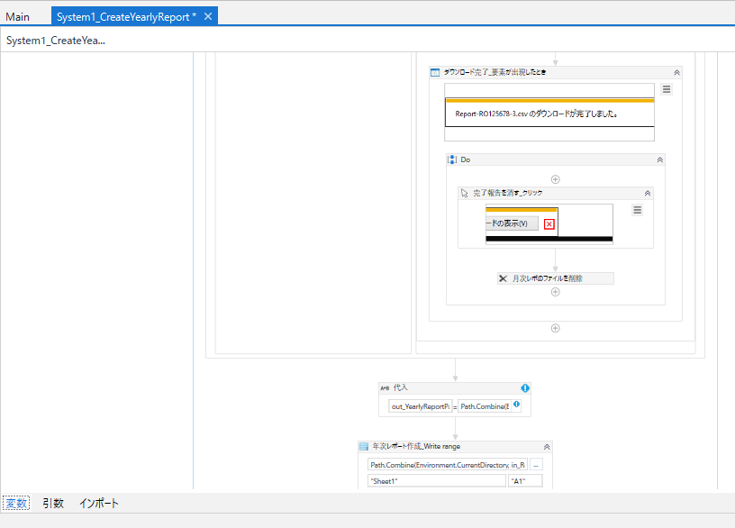Add activity below 月次レポのファイルを削除

[555, 292]
